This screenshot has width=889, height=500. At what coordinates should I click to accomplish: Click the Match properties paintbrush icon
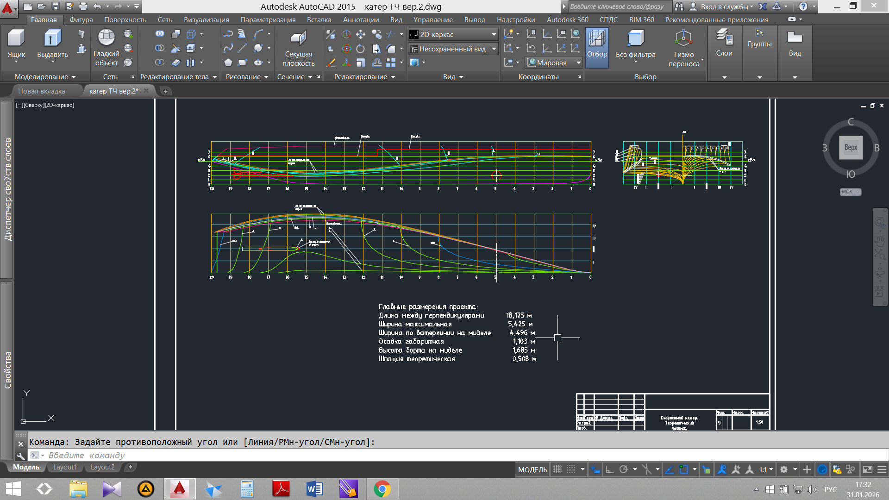pyautogui.click(x=331, y=62)
